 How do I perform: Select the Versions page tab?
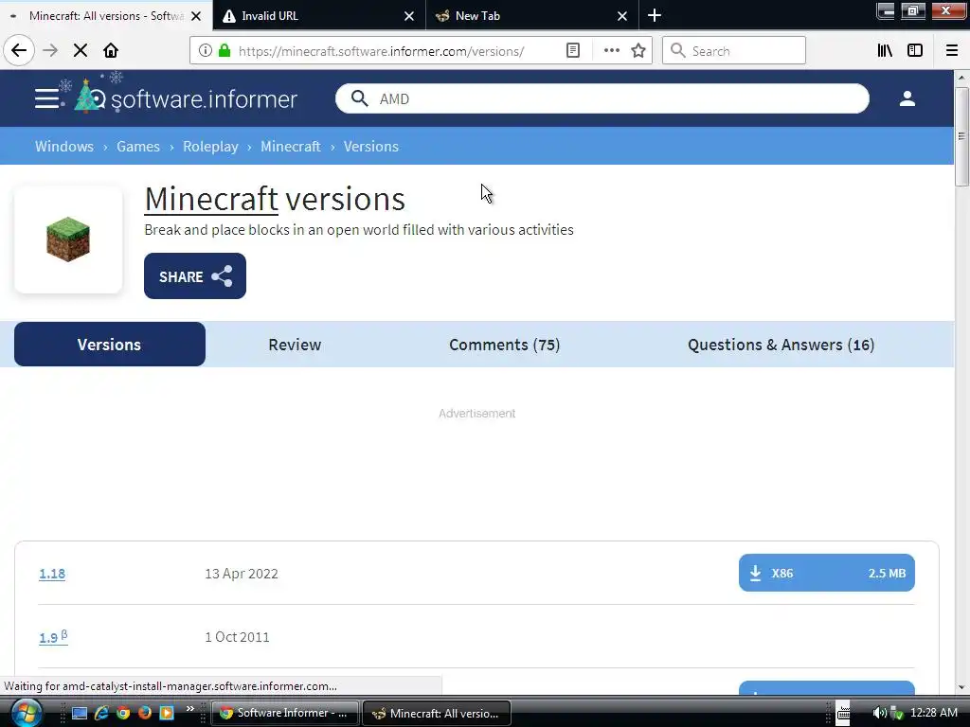(x=110, y=345)
